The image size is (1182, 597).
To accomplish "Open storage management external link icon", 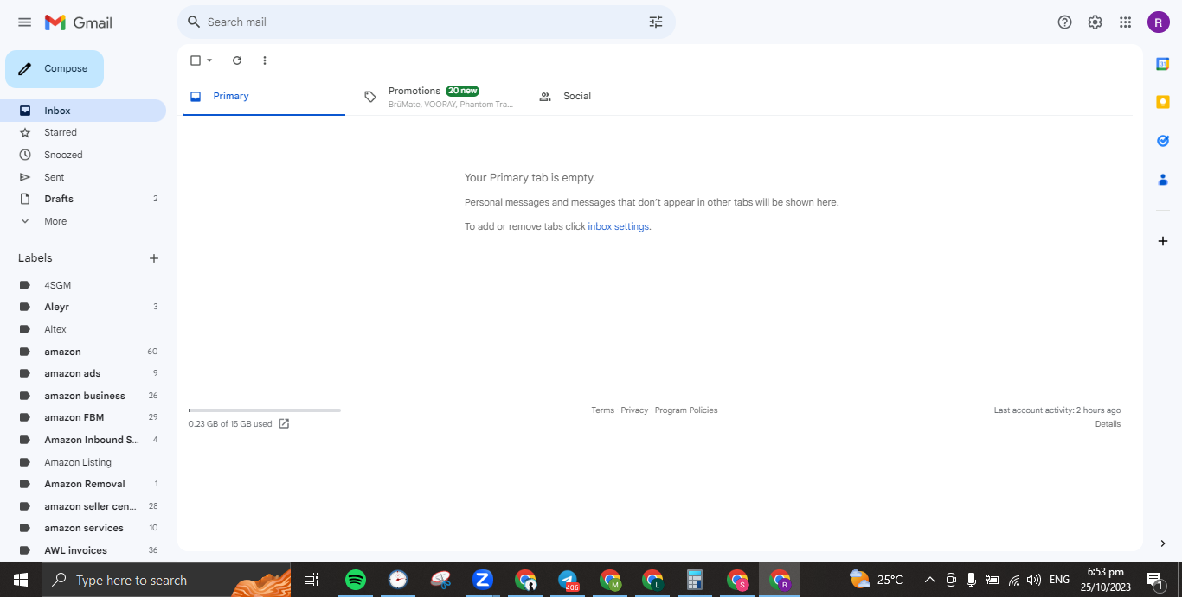I will pyautogui.click(x=284, y=423).
